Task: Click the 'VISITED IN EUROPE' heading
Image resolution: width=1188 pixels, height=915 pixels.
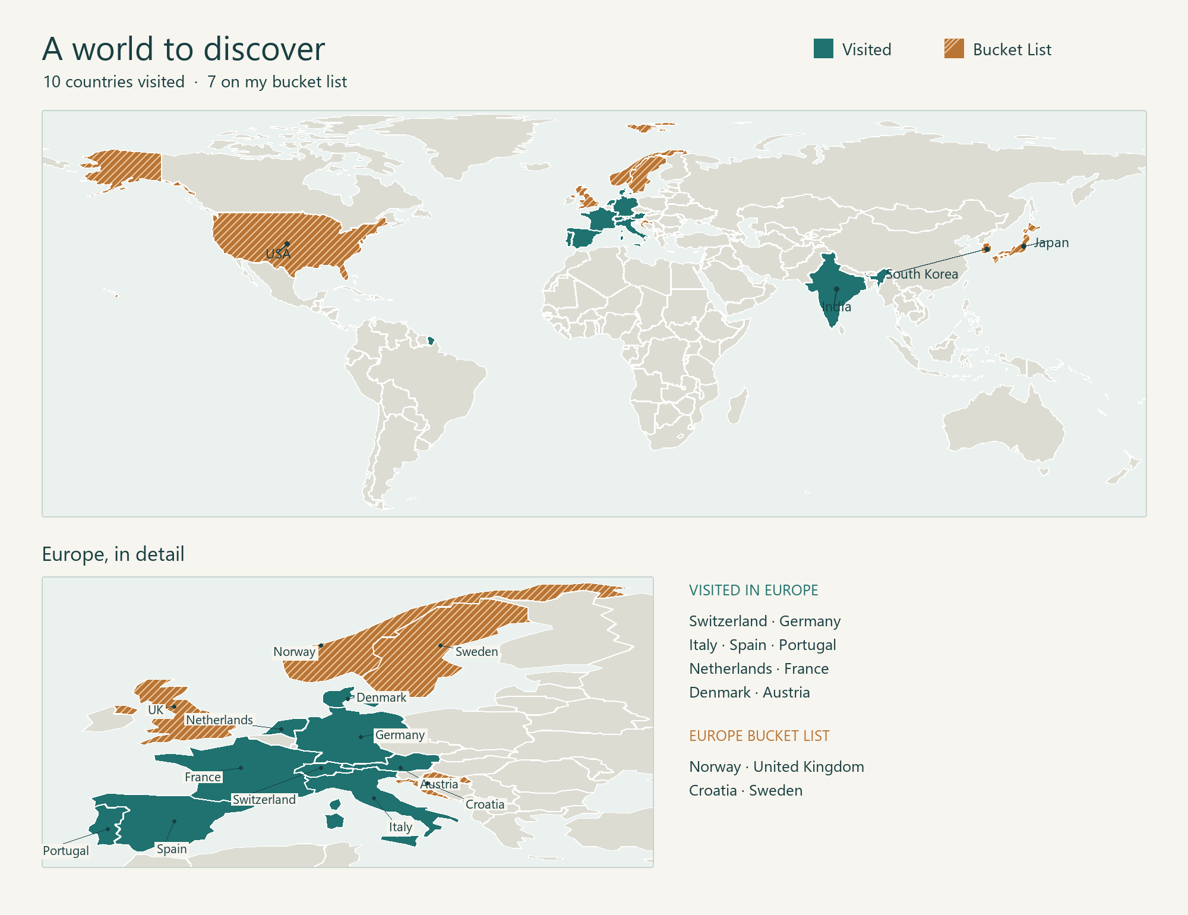Action: (753, 590)
